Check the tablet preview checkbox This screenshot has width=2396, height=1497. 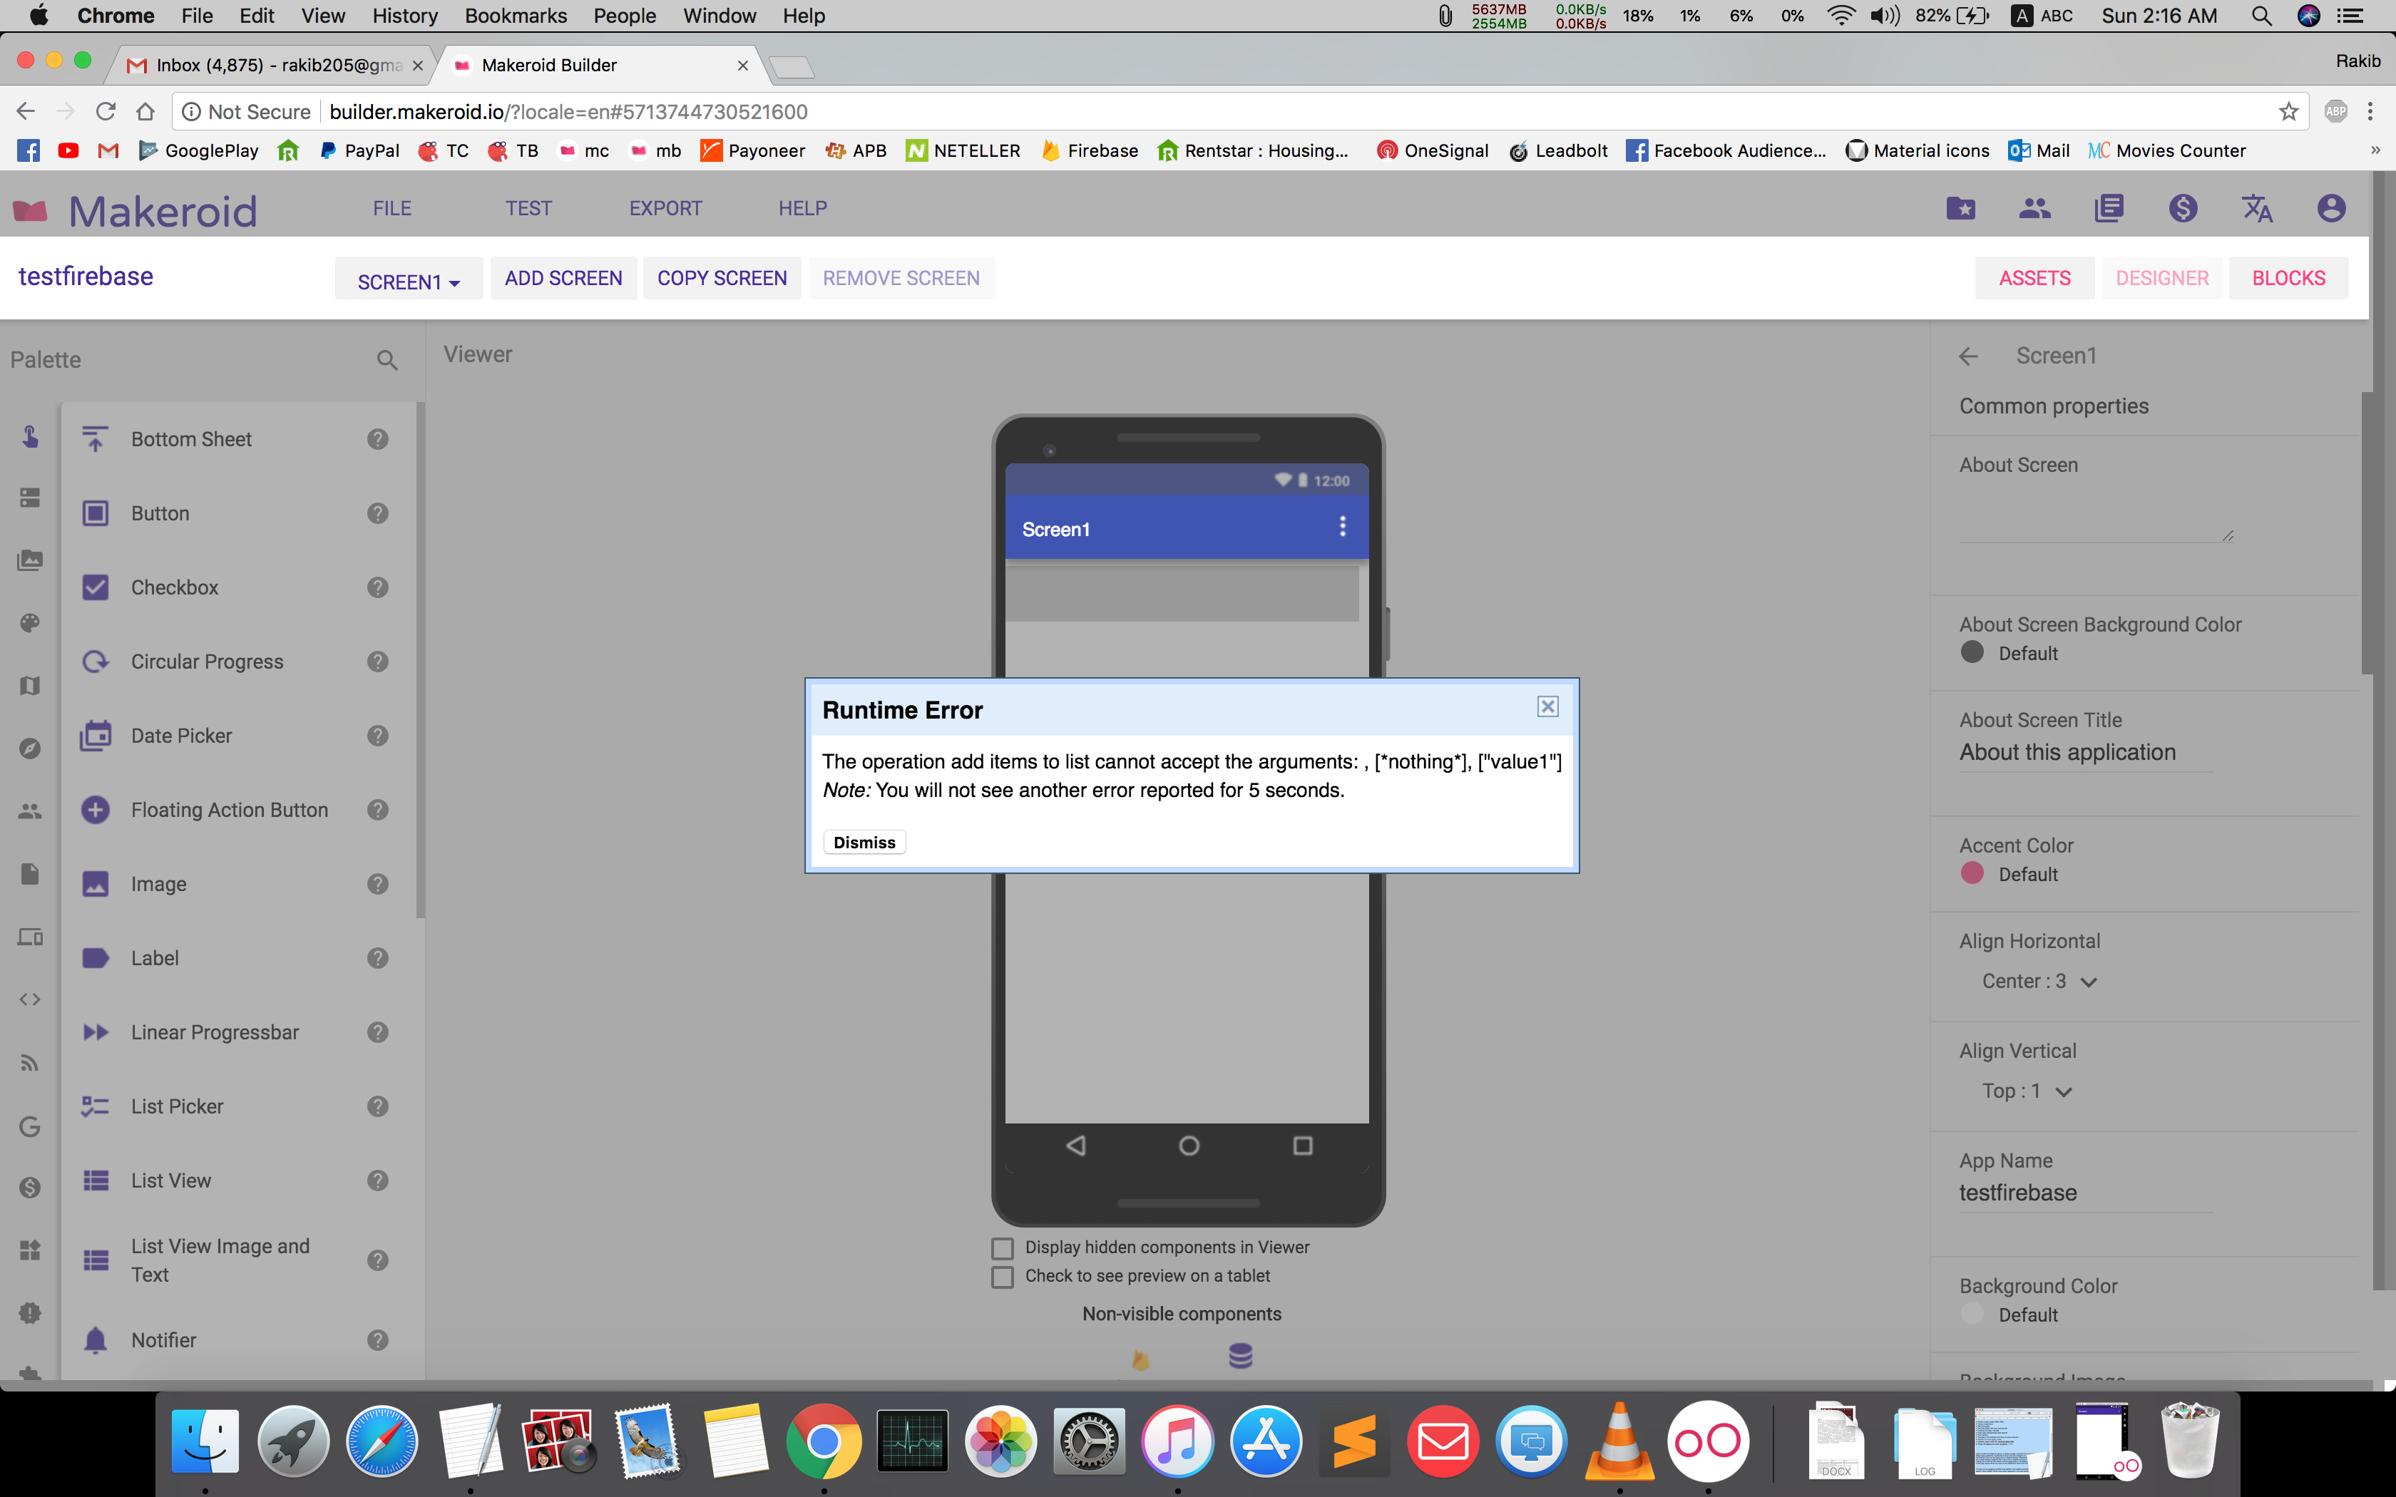coord(1003,1276)
